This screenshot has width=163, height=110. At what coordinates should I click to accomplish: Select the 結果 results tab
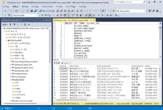tap(57, 63)
